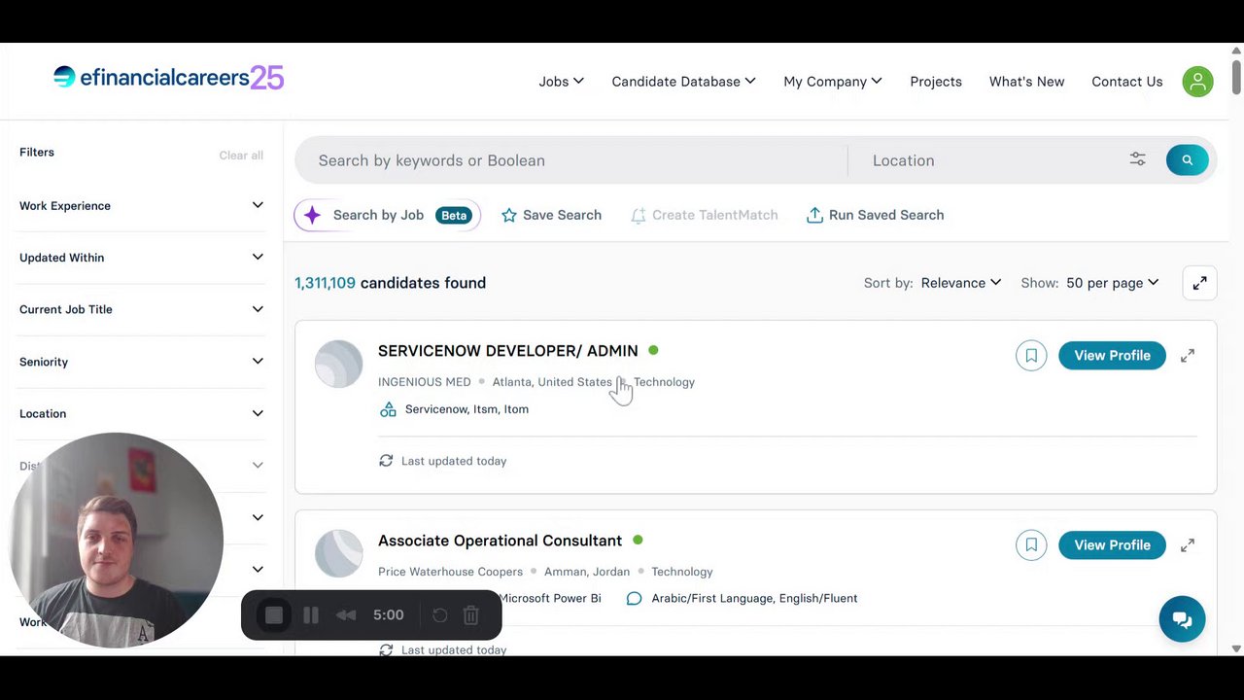The height and width of the screenshot is (700, 1244).
Task: Click Search by Job Beta button
Action: click(386, 215)
